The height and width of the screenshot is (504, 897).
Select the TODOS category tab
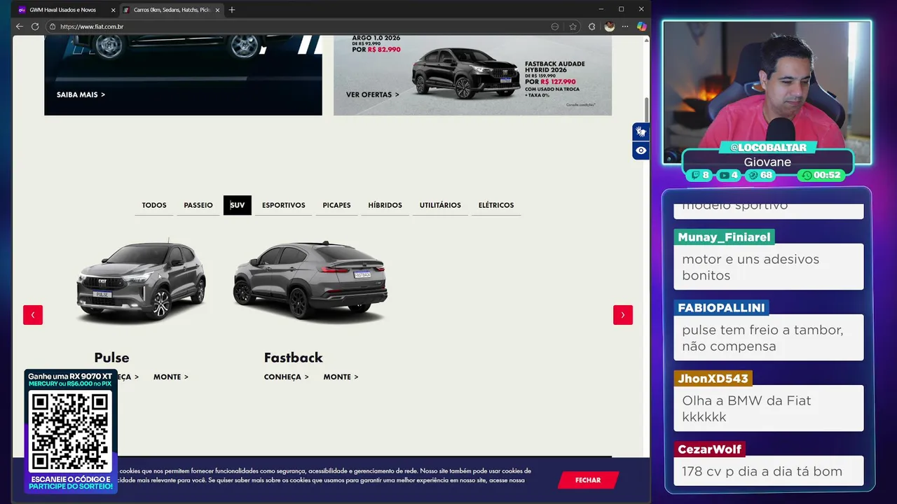click(x=154, y=205)
